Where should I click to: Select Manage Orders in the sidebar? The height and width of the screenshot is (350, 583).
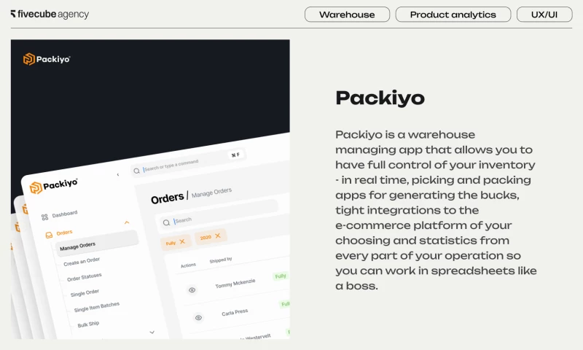97,242
